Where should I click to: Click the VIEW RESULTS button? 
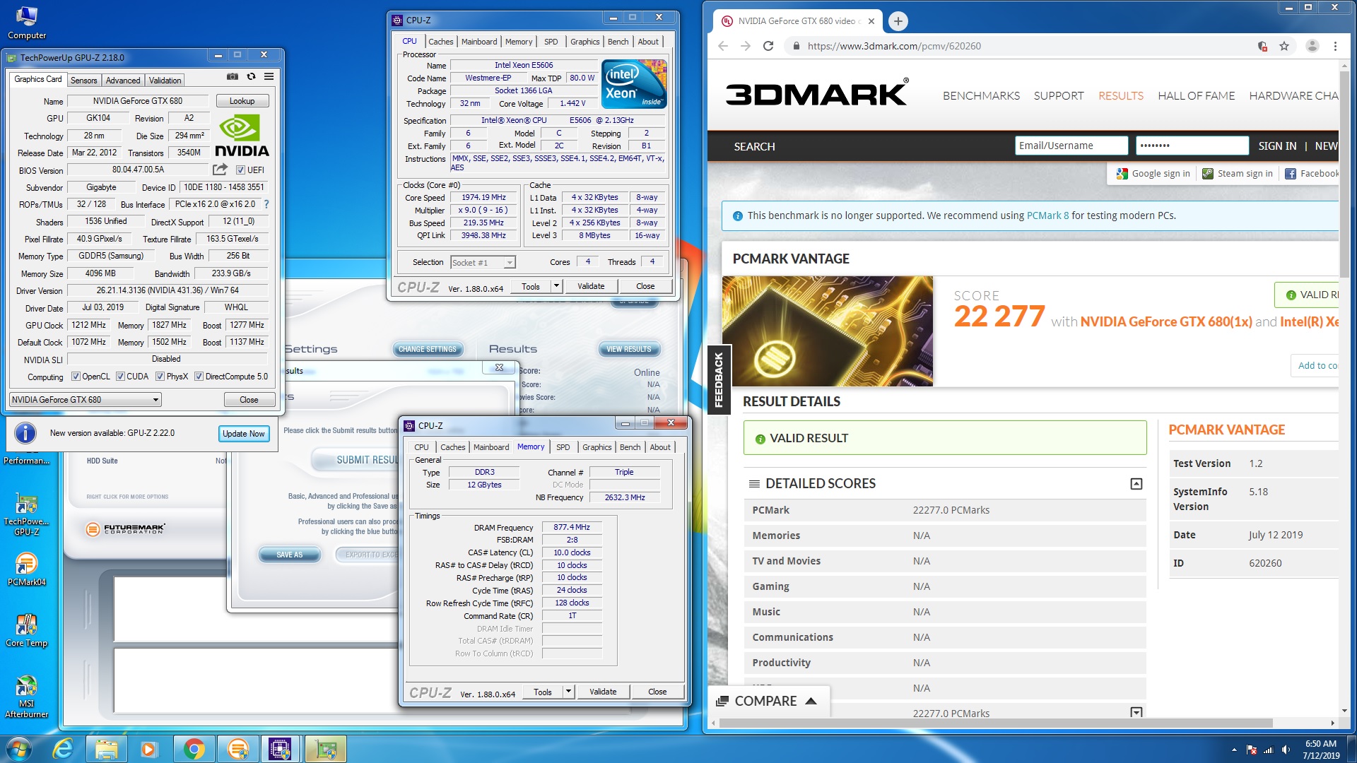628,349
